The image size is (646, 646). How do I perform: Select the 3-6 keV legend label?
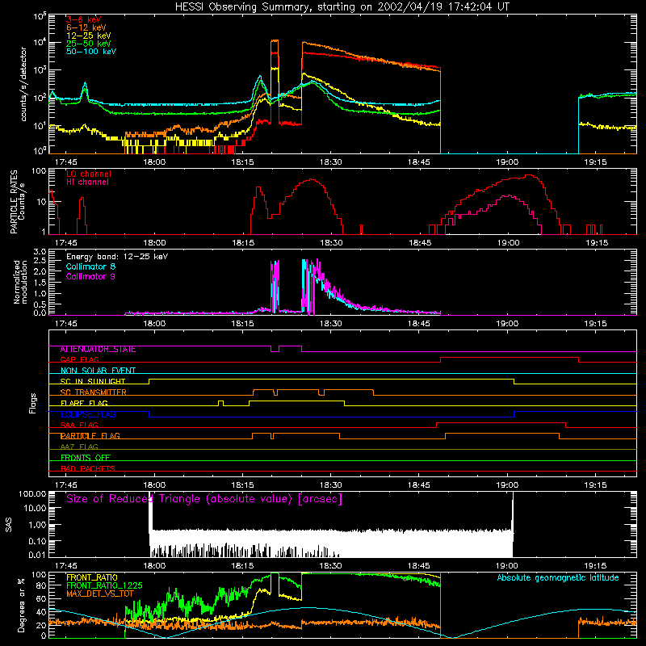pyautogui.click(x=84, y=19)
